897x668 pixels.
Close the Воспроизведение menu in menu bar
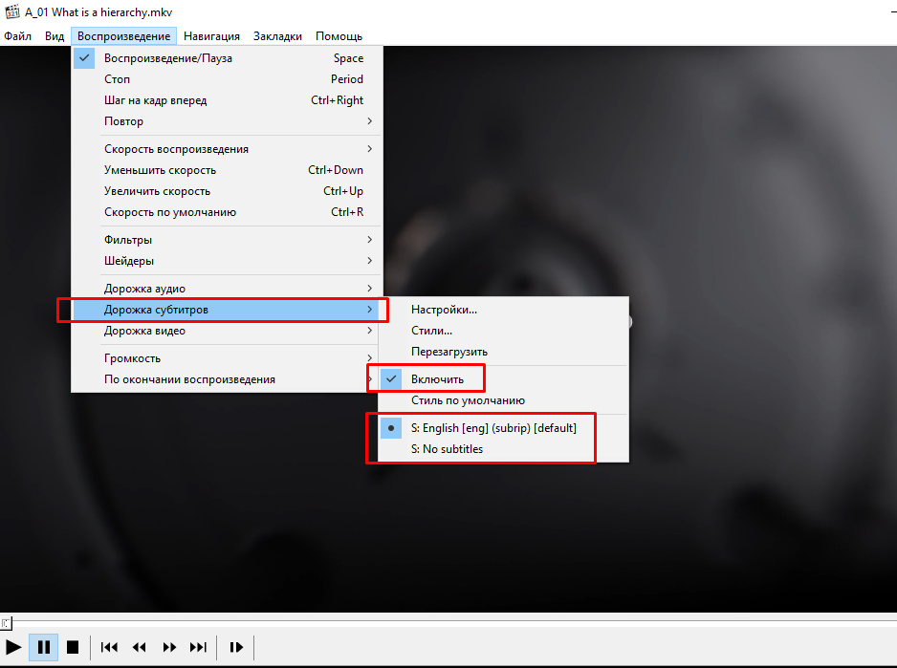123,36
